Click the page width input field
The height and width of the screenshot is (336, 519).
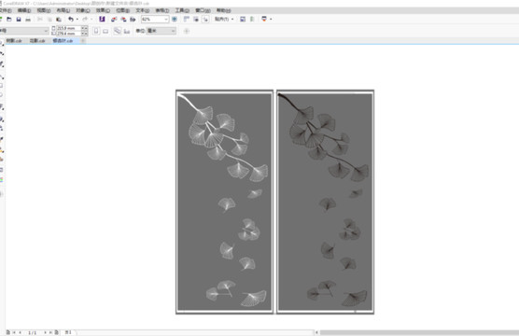click(x=68, y=29)
